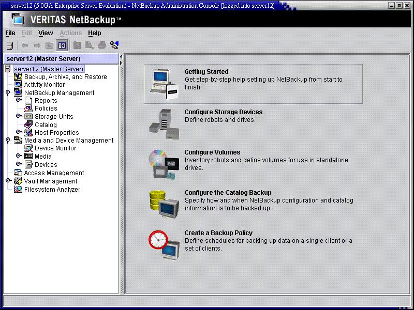Click the page-with-magnifier toolbar icon
This screenshot has height=310, width=414.
click(x=90, y=45)
